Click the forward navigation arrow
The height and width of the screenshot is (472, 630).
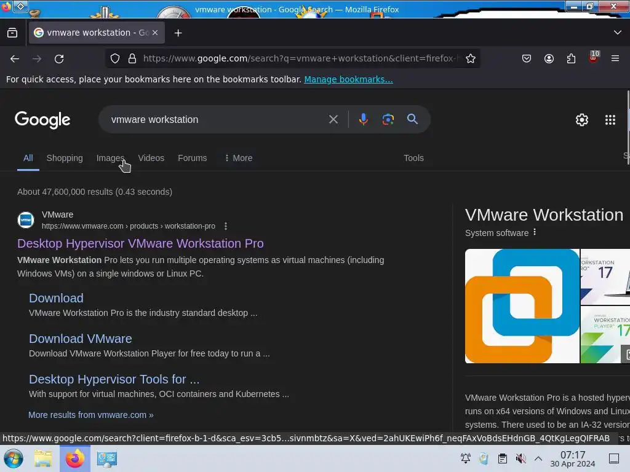coord(37,59)
